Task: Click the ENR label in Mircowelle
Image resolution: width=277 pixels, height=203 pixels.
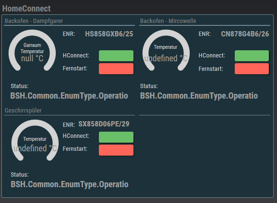Action: point(205,34)
